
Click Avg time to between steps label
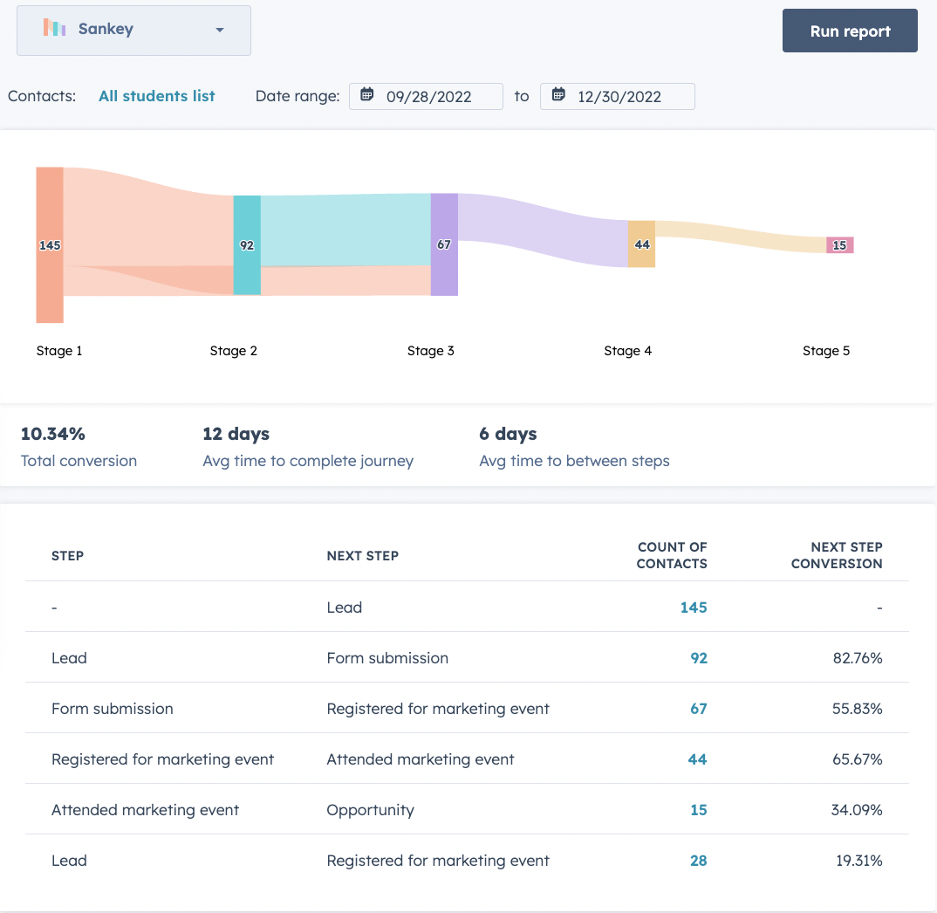[574, 461]
